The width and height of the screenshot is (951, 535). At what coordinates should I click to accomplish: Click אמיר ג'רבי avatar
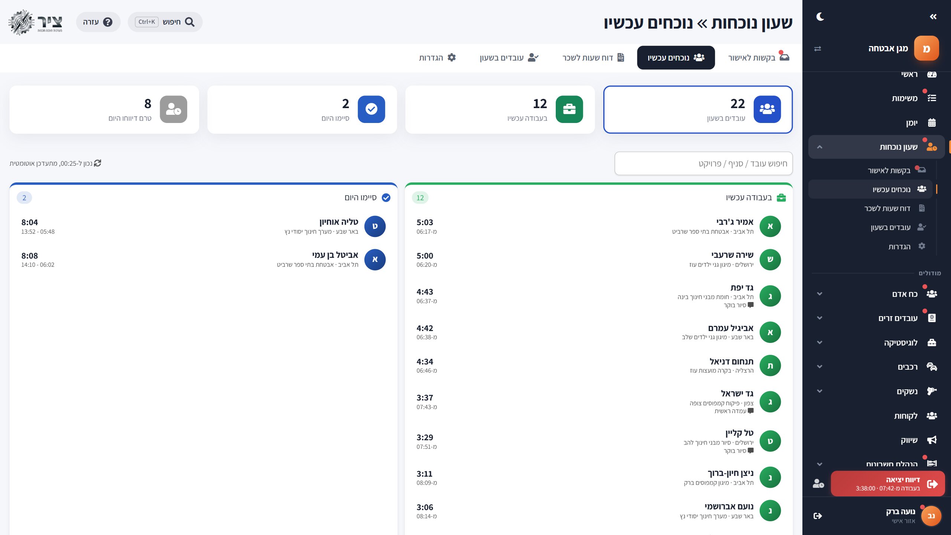(x=770, y=226)
